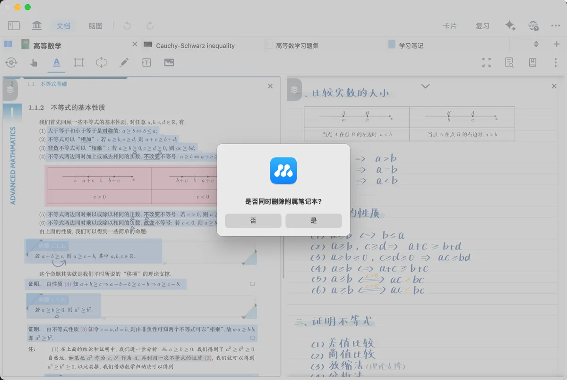
Task: Switch to 文档 document mode
Action: tap(63, 26)
